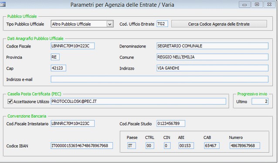Click the Cod. Ufficio Entrate field

(x=162, y=24)
